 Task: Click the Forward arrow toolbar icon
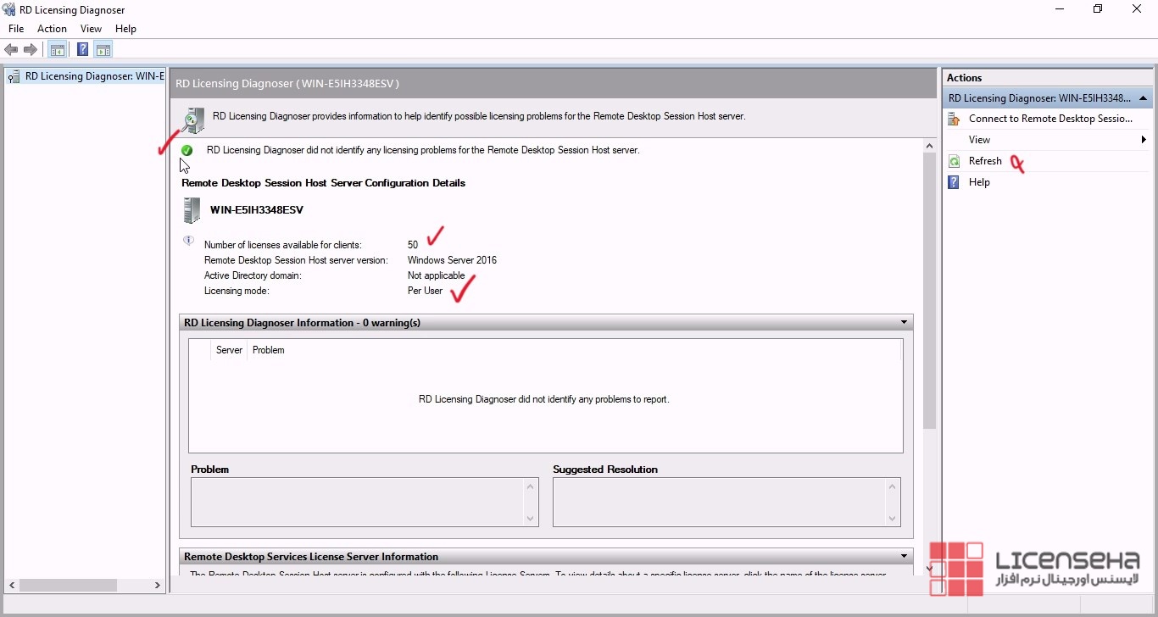31,50
